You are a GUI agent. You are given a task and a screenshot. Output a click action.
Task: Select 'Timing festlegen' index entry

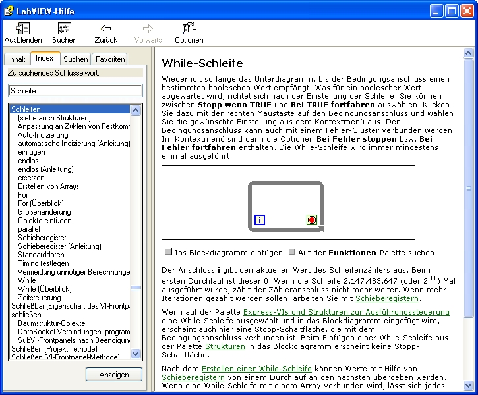click(x=44, y=263)
